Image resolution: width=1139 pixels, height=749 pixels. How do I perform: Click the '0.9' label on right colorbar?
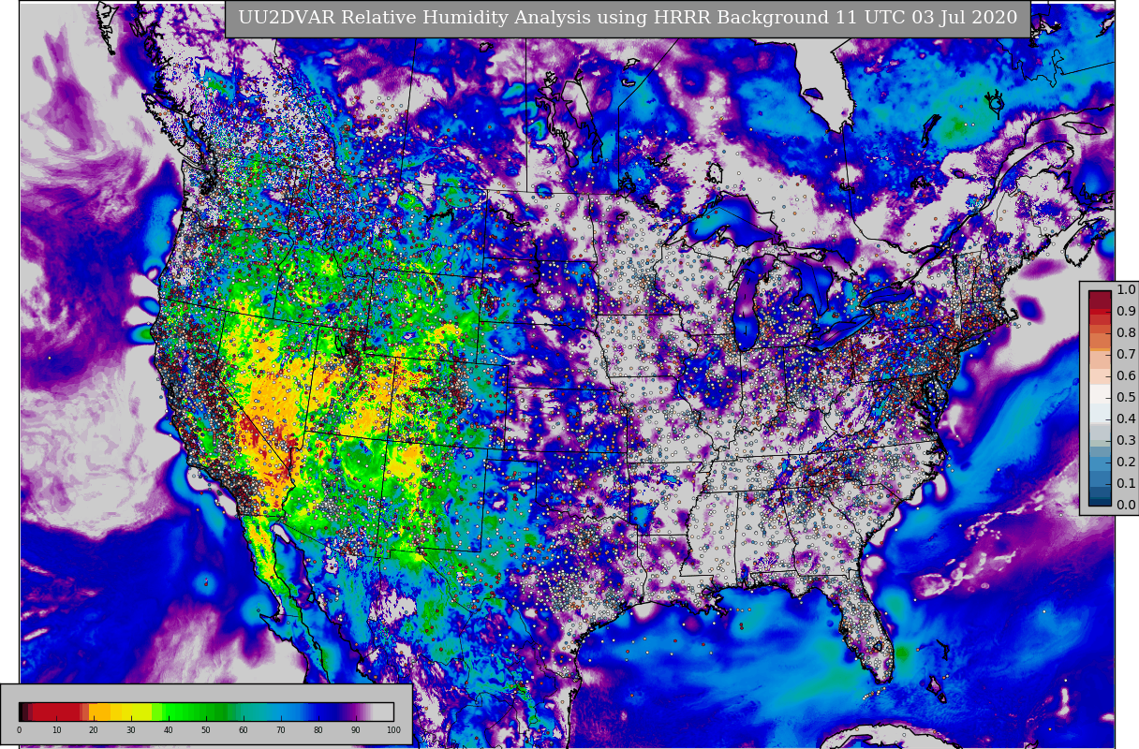1126,311
